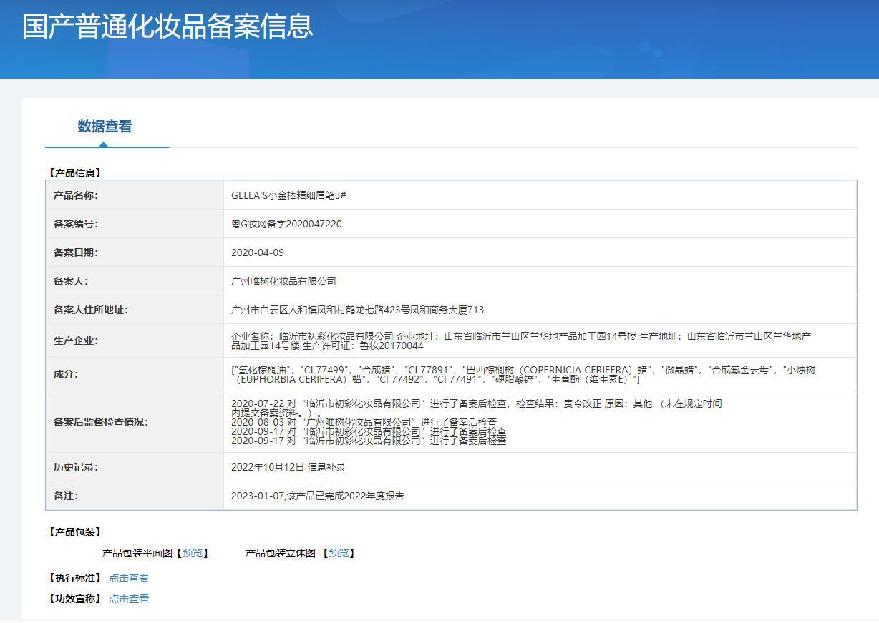Click the 产品名称 row label
The image size is (879, 623).
pos(76,195)
